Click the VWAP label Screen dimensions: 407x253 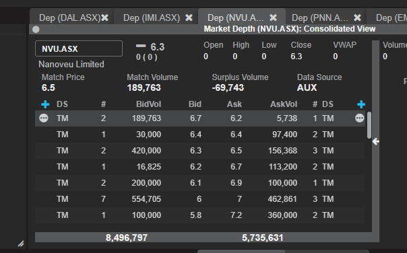(x=345, y=45)
